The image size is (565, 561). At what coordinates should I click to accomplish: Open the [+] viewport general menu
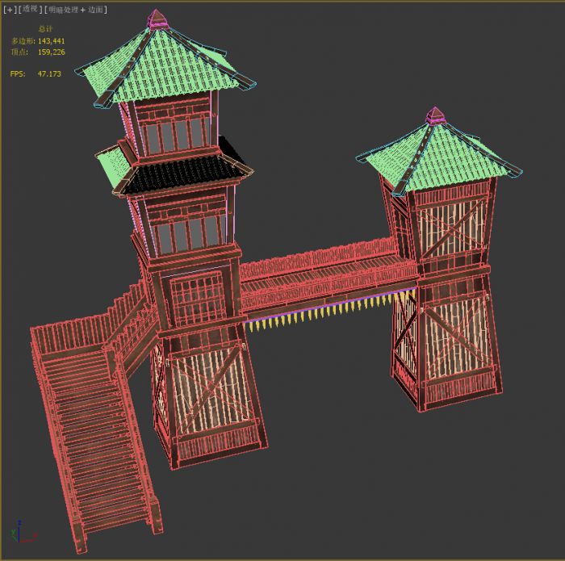point(10,10)
